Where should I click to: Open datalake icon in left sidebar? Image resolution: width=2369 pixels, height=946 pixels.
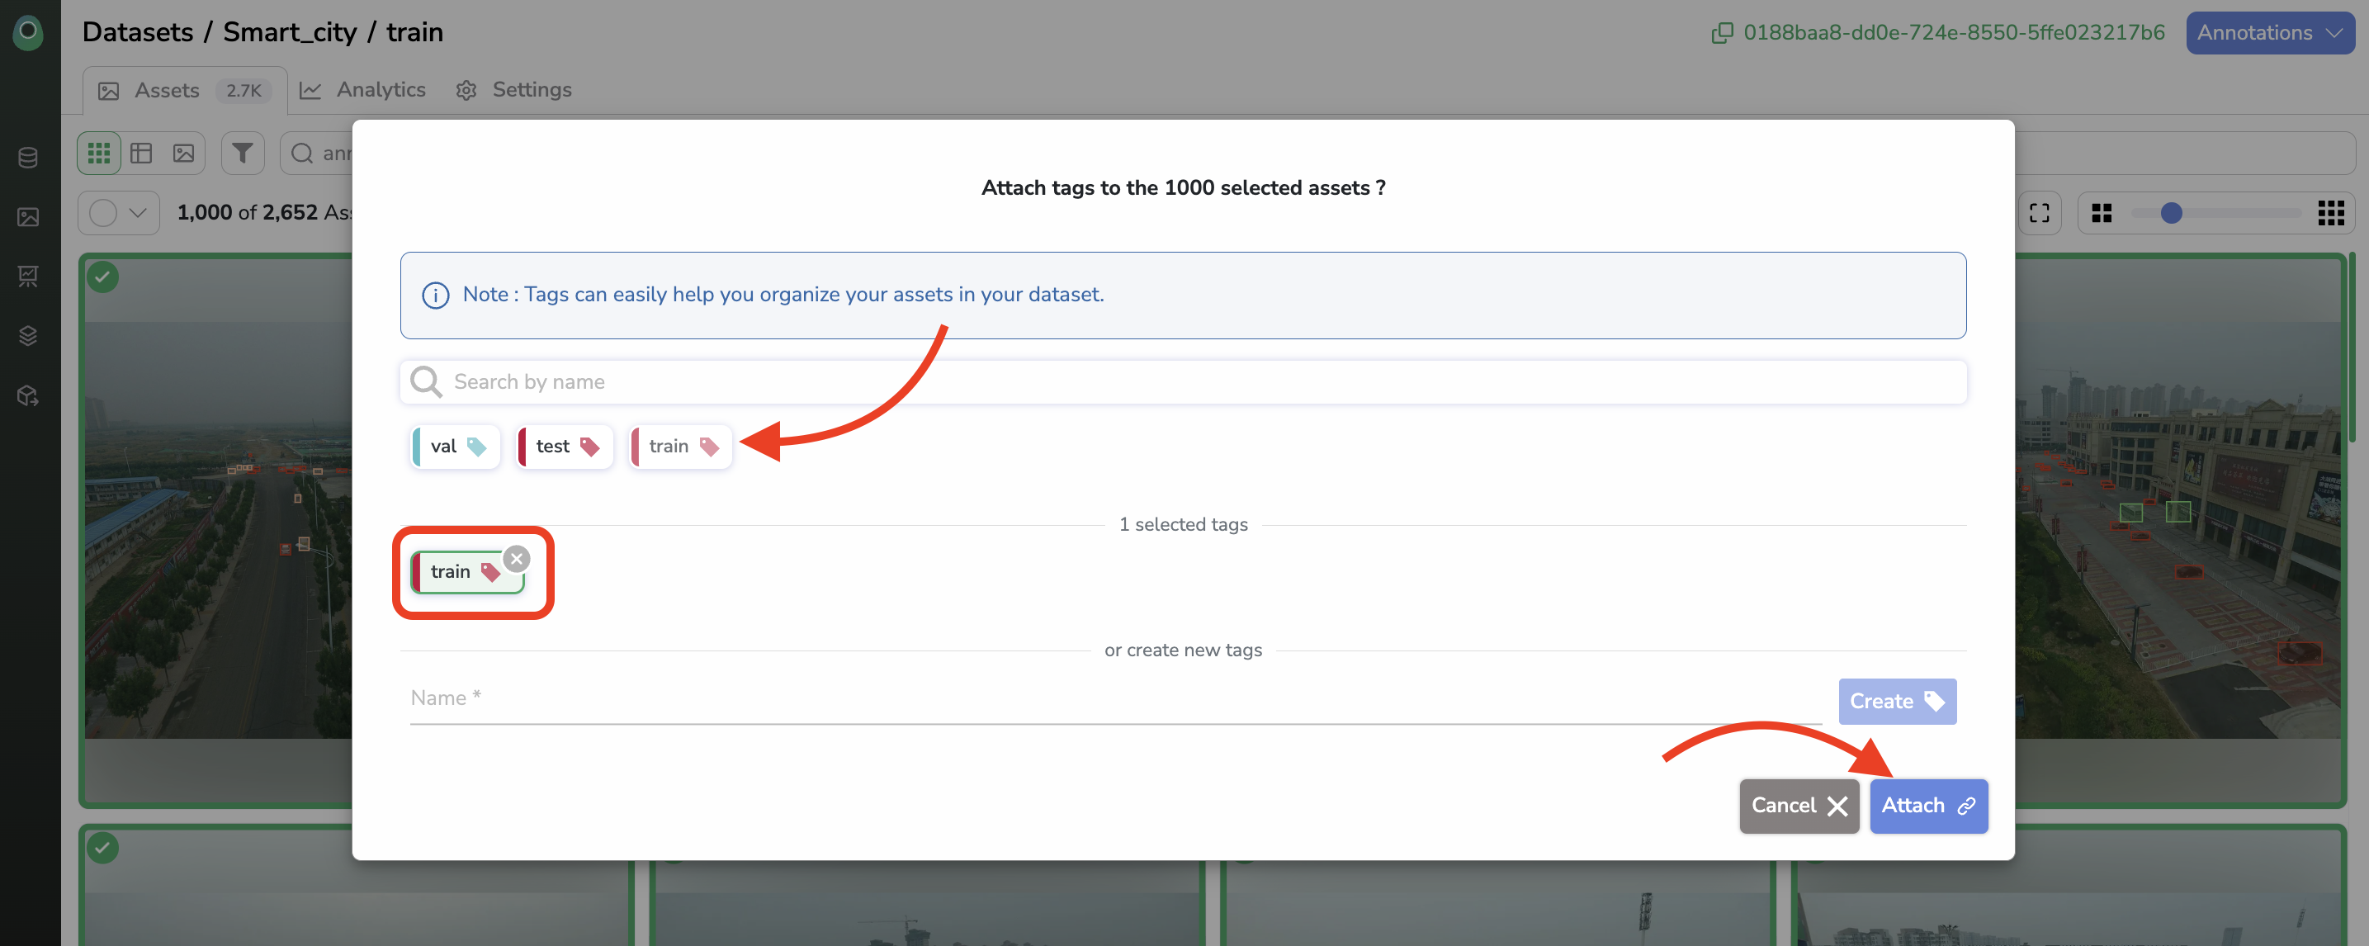(29, 157)
